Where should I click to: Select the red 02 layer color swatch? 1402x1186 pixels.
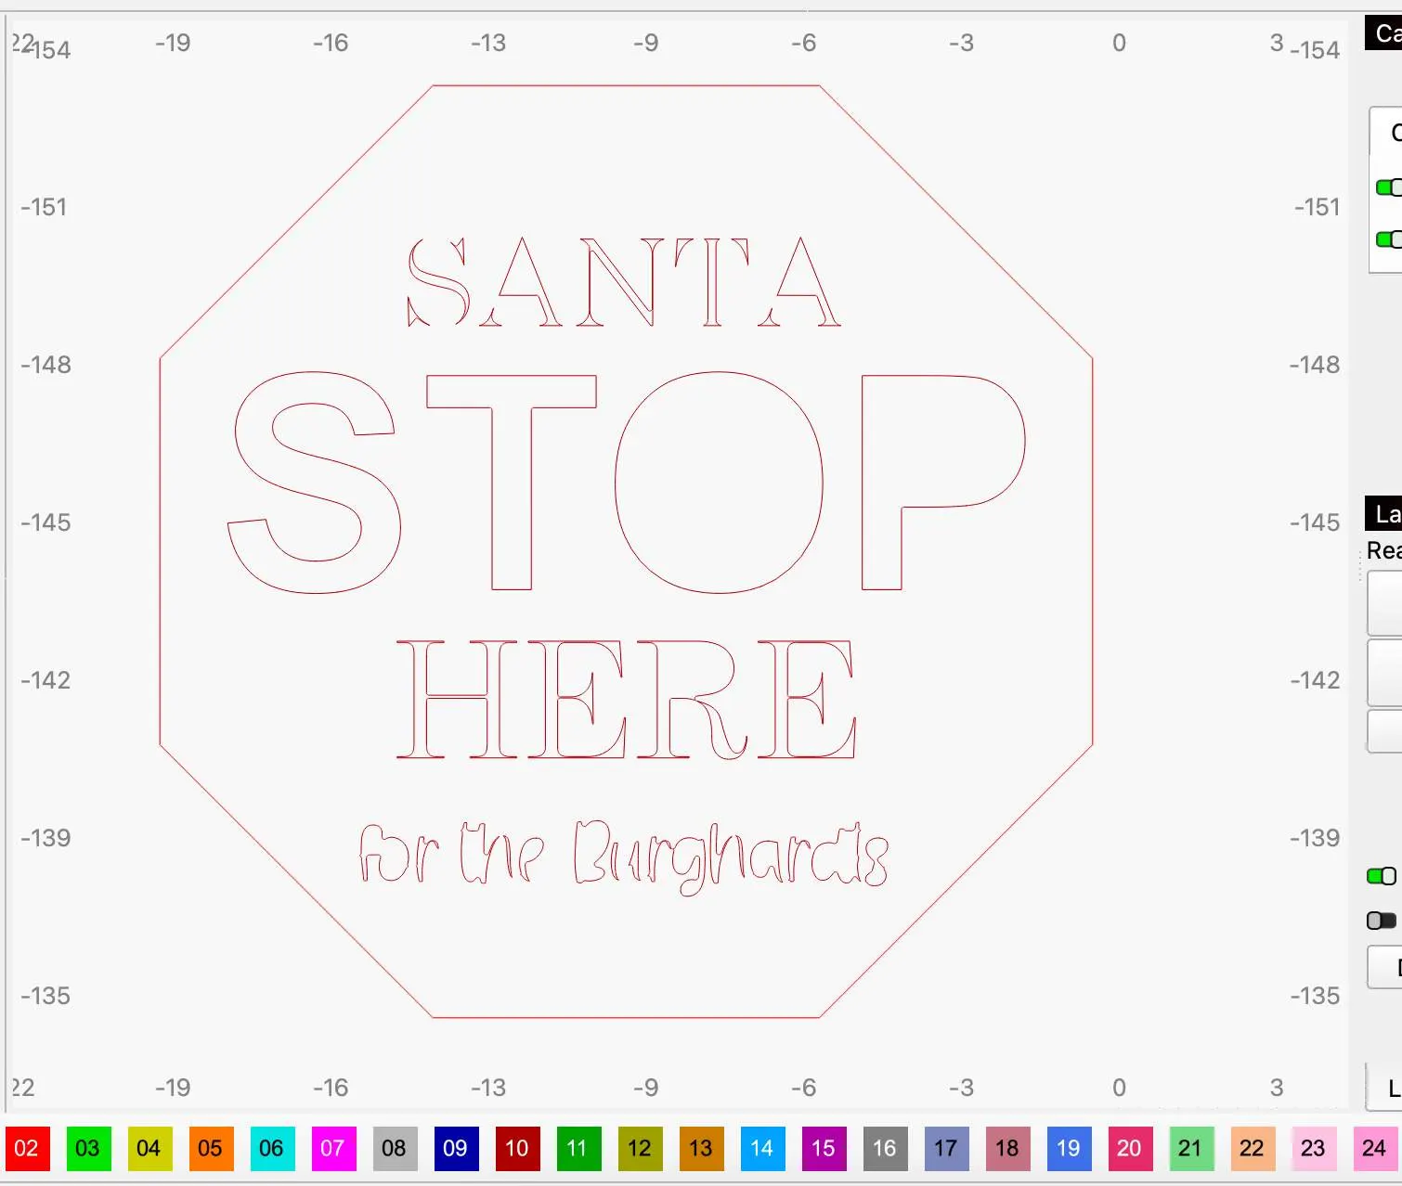click(x=27, y=1148)
